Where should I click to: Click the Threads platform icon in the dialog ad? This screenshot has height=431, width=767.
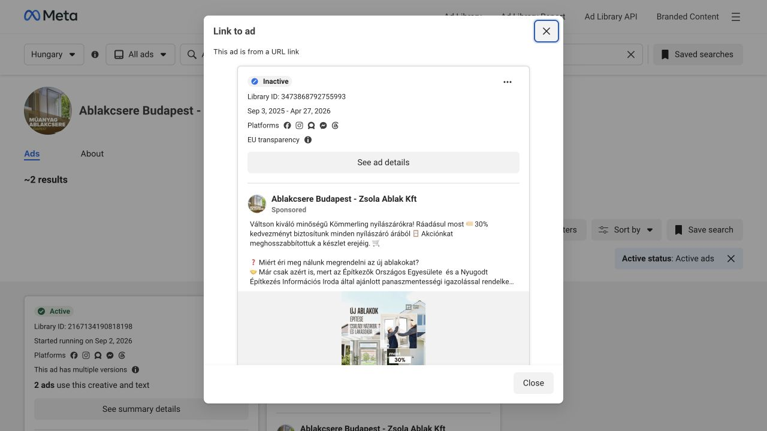(x=335, y=126)
